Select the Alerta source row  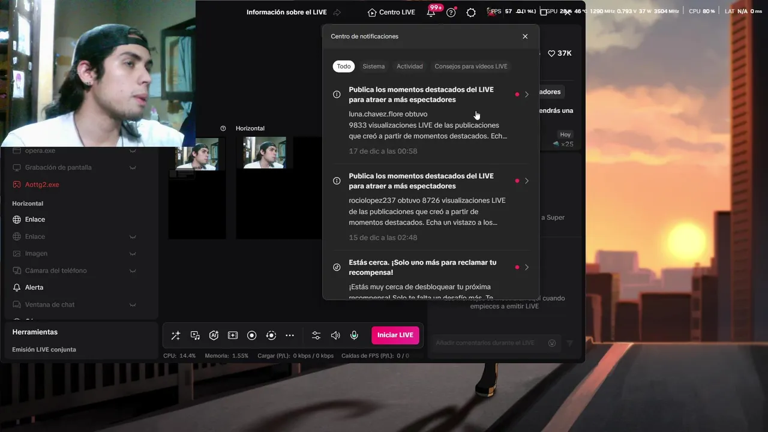(81, 288)
